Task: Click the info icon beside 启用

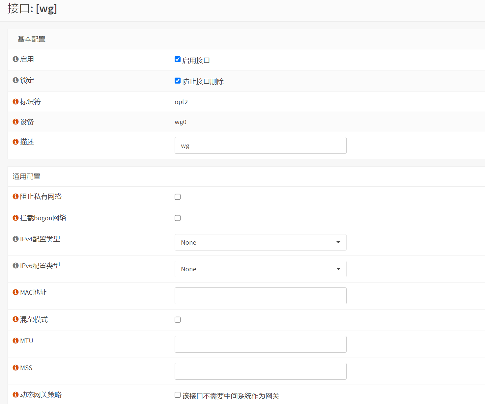Action: [x=15, y=59]
